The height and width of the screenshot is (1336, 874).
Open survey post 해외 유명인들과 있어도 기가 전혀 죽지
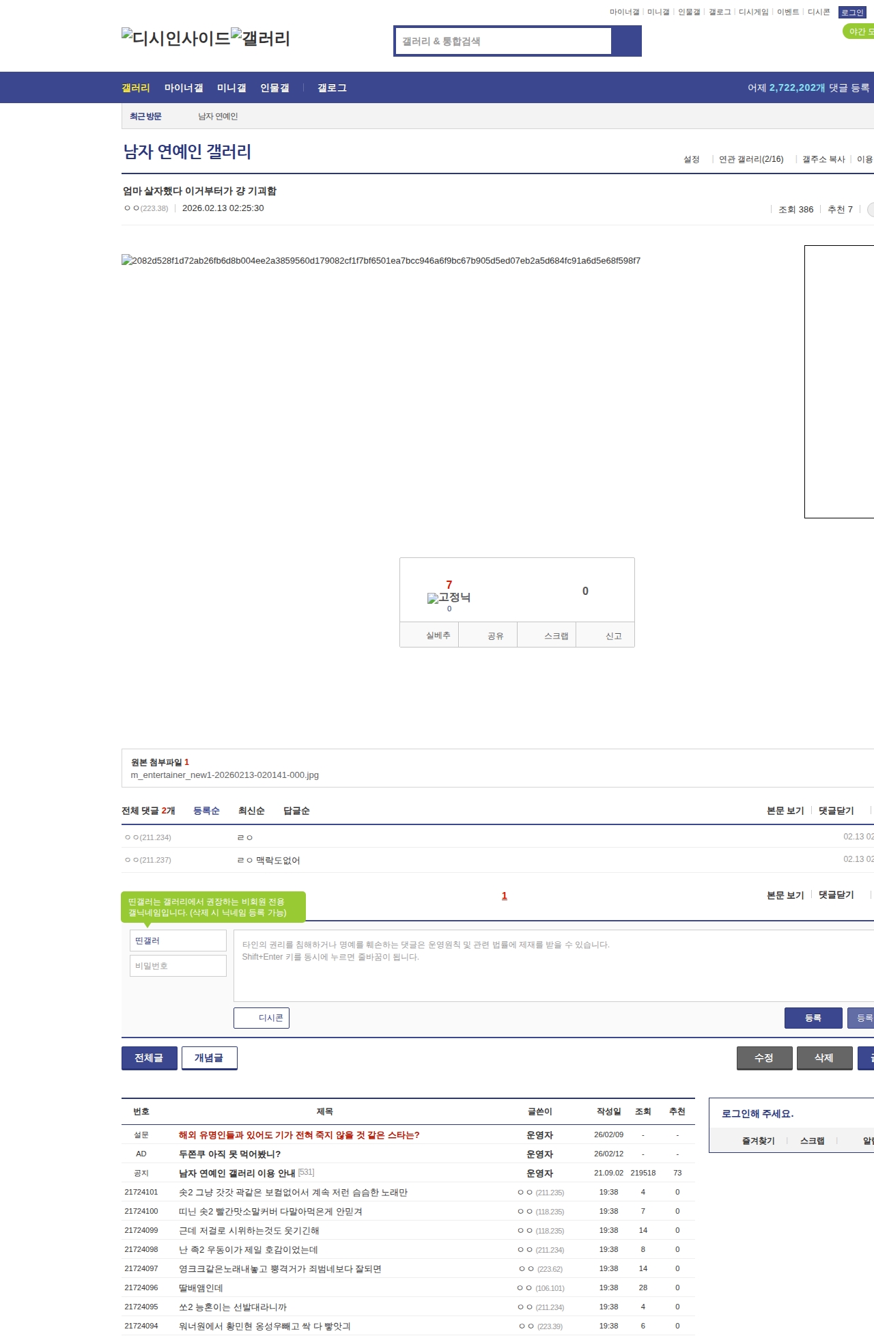pos(299,1135)
